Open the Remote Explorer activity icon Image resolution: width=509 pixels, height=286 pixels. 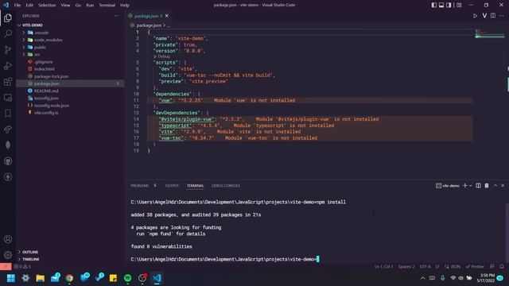(x=8, y=97)
